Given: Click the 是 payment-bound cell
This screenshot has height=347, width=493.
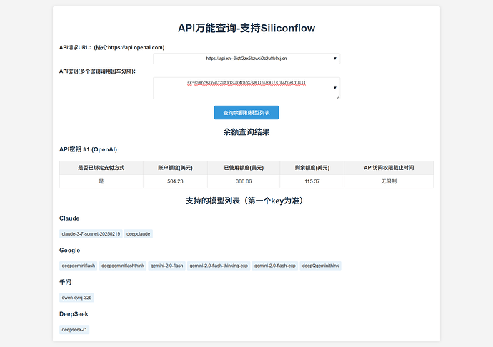Looking at the screenshot, I should point(101,181).
